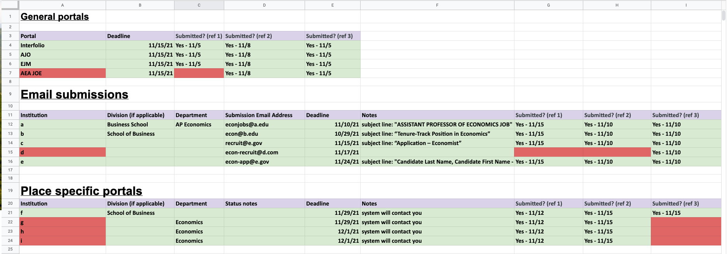This screenshot has height=254, width=727.
Task: Click the "AP Economics" department cell
Action: click(x=199, y=124)
